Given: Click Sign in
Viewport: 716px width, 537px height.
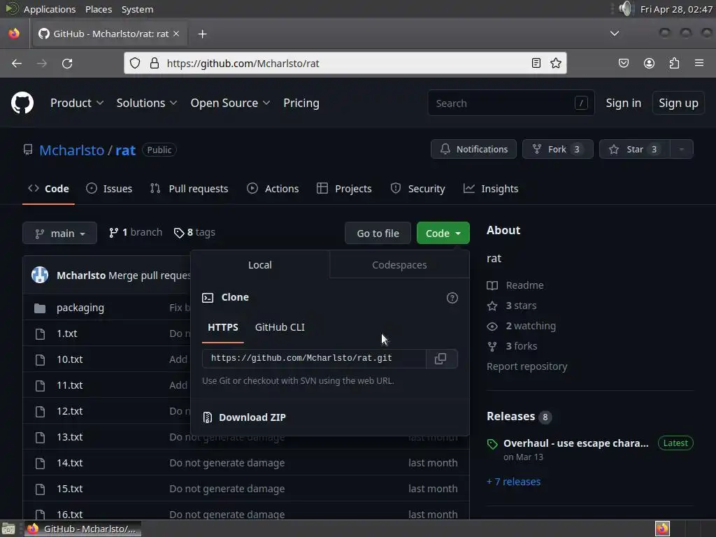Looking at the screenshot, I should (623, 103).
